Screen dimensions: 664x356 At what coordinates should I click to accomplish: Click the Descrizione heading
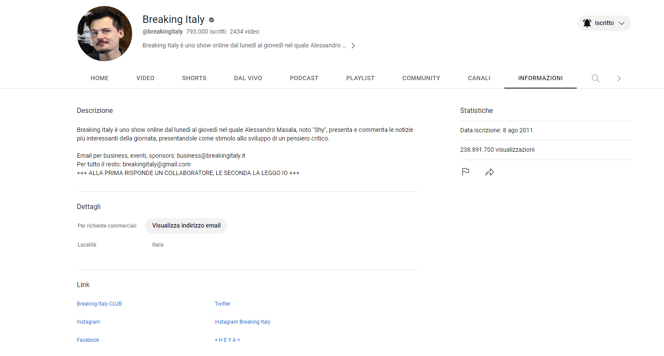point(95,111)
